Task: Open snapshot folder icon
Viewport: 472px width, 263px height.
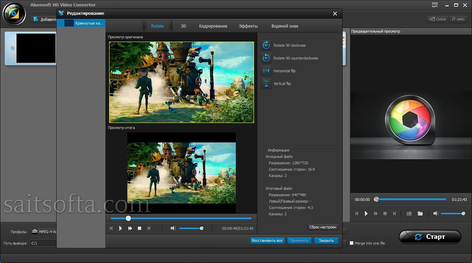Action: point(420,214)
